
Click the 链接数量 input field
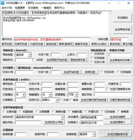click(x=20, y=134)
